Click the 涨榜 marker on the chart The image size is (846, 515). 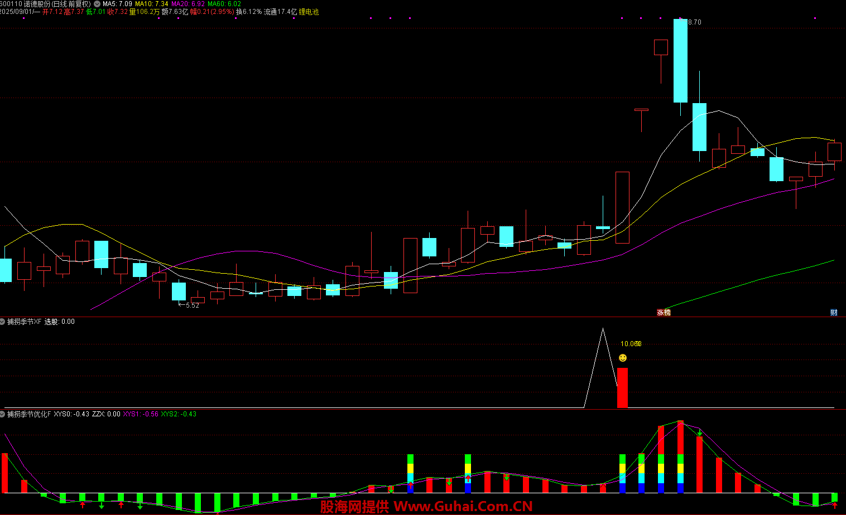(x=664, y=313)
